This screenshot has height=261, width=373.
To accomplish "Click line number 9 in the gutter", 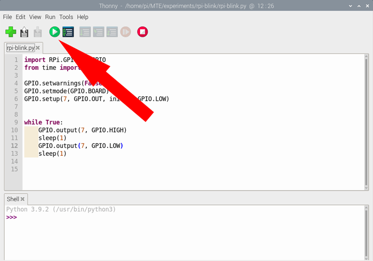I will tap(16, 122).
